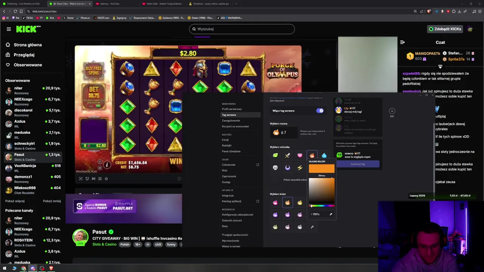Screen dimensions: 484x272
Task: Click the rainbow hue slider
Action: tap(322, 206)
